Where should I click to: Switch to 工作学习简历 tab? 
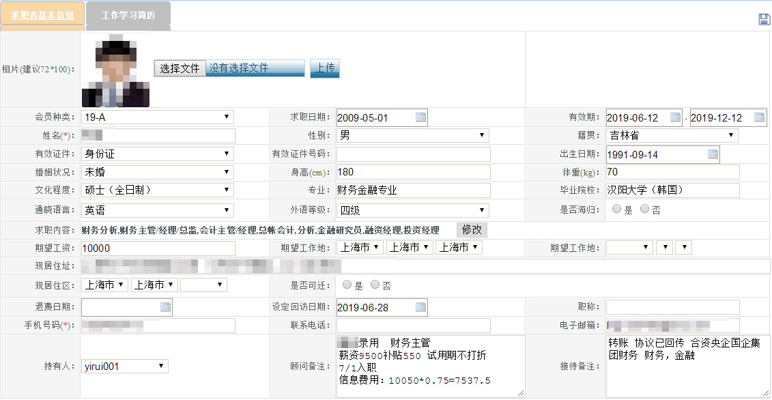click(128, 16)
